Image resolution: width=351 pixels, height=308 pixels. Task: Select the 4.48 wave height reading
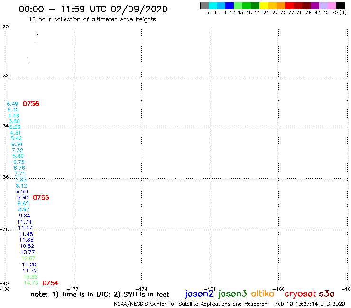(x=14, y=116)
